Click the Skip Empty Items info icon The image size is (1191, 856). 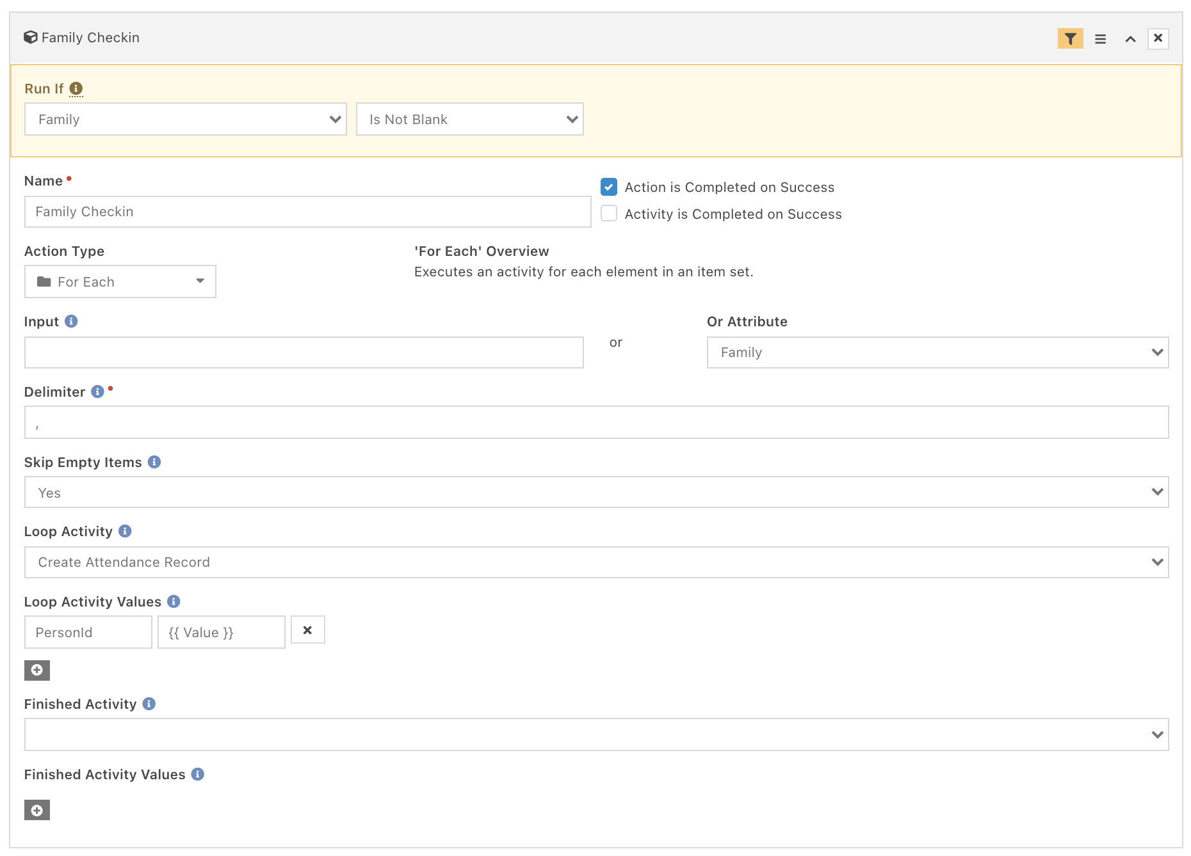pyautogui.click(x=154, y=462)
